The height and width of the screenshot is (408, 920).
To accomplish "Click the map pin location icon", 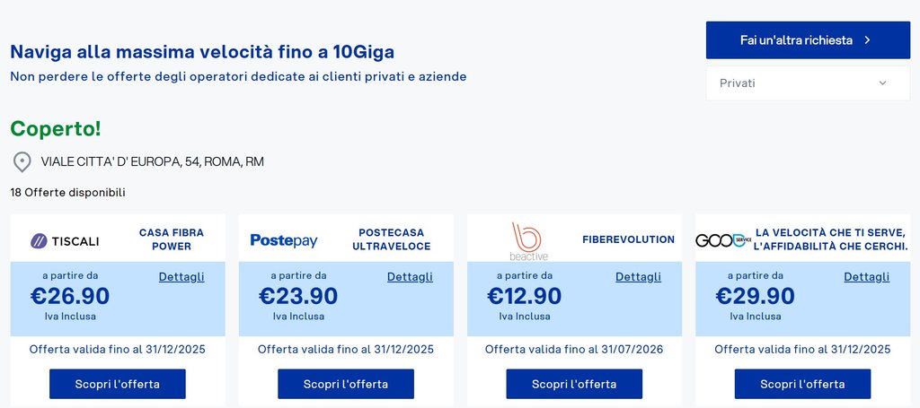I will [22, 162].
